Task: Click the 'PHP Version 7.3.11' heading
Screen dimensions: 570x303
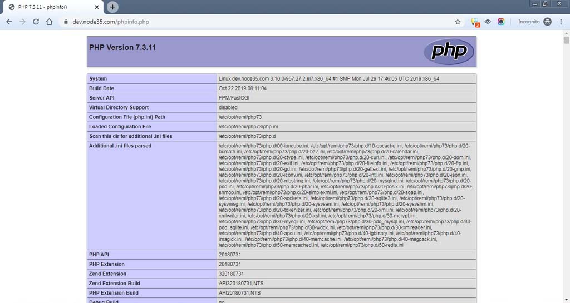Action: coord(122,48)
